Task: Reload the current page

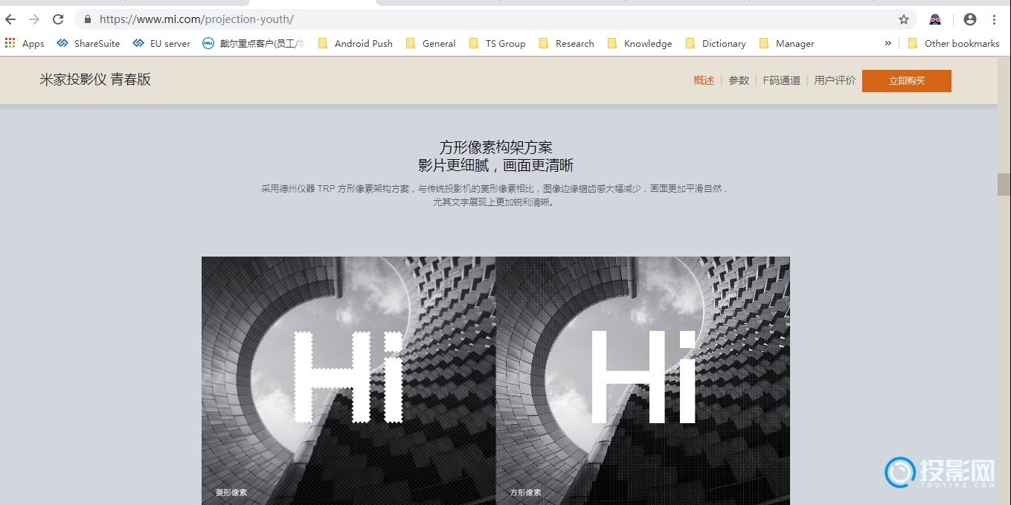Action: click(x=58, y=19)
